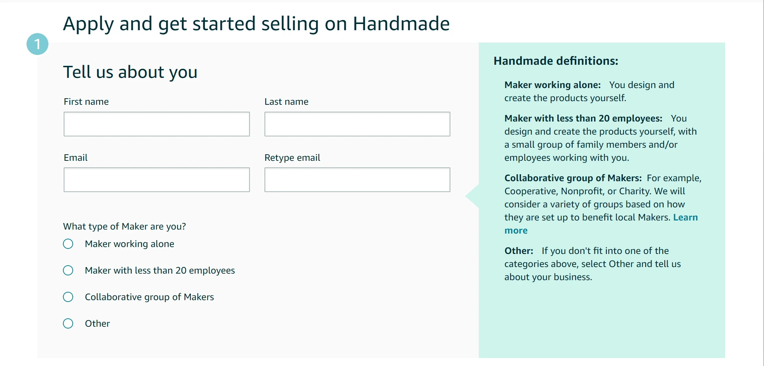Screen dimensions: 764x366
Task: Choose 'Collaborative group of Makers' radio option
Action: point(68,297)
